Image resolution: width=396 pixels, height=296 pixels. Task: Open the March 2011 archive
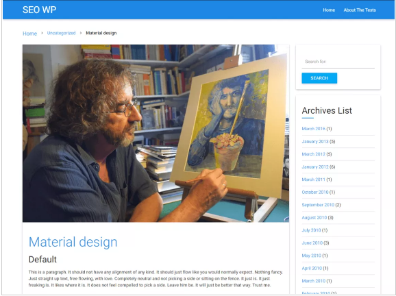point(313,180)
